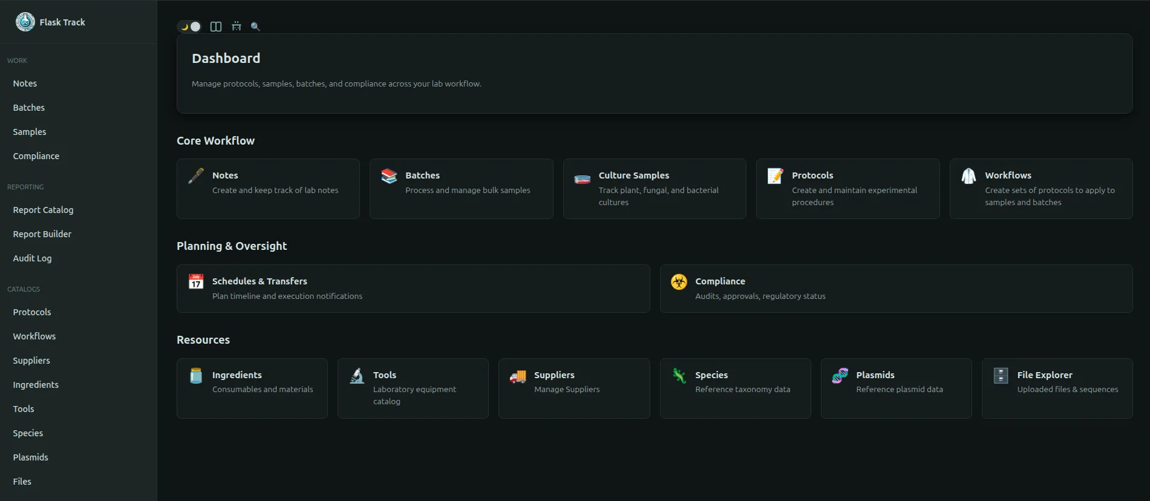Viewport: 1150px width, 501px height.
Task: Click the lizard icon on Species card
Action: (x=679, y=376)
